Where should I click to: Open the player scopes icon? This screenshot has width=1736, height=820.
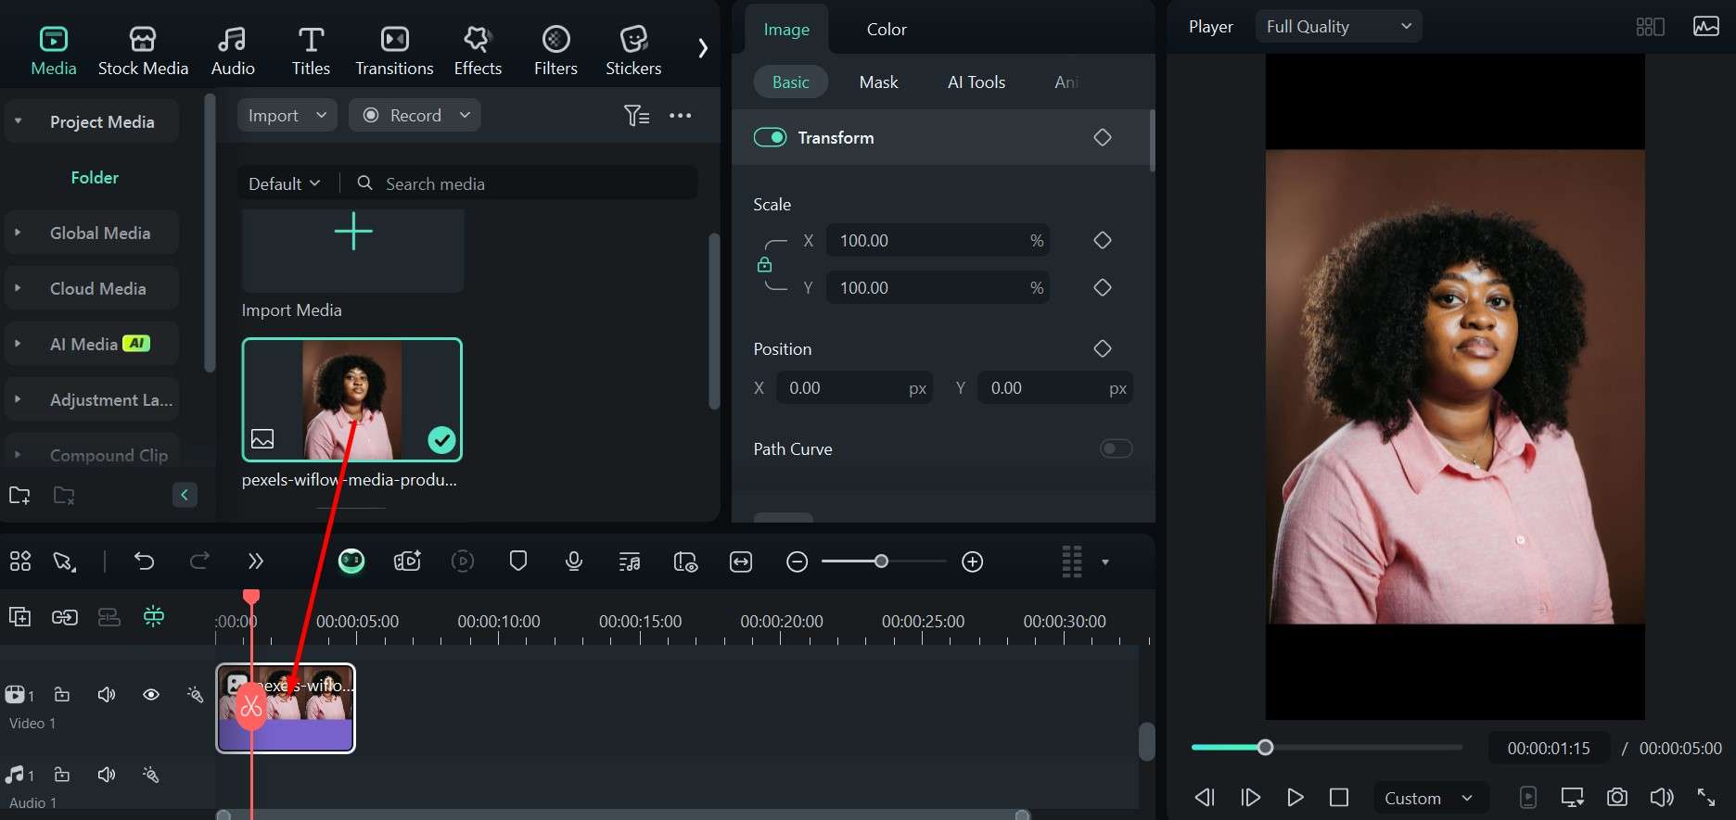[1706, 26]
